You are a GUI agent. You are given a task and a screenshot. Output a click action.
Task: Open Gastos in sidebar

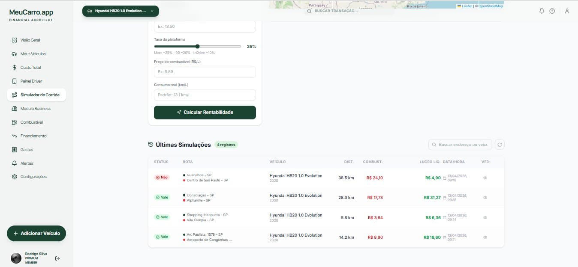tap(27, 150)
